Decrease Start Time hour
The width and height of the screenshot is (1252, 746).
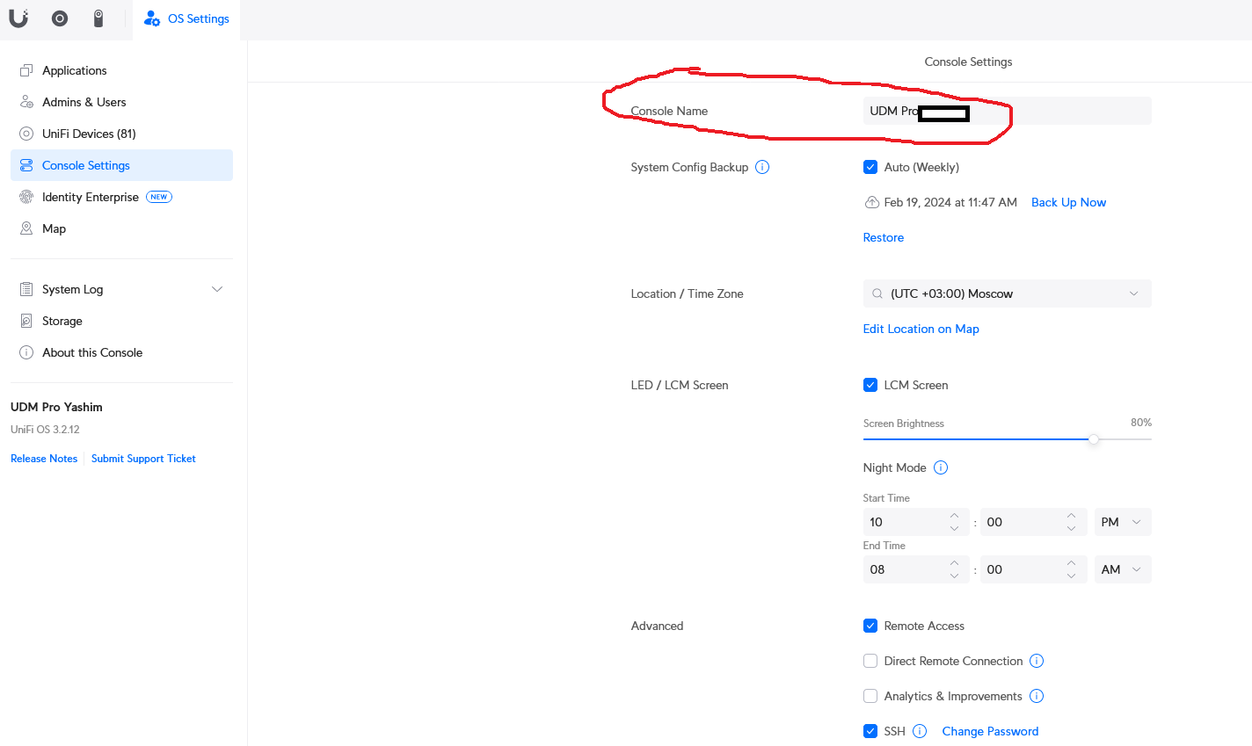click(x=954, y=528)
